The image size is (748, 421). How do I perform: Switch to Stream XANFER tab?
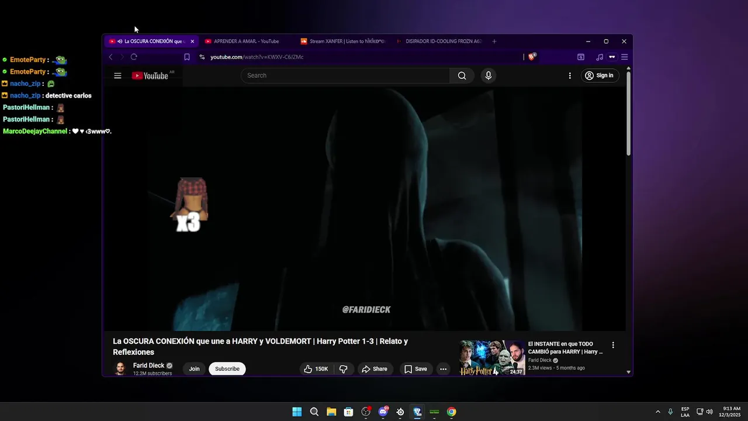click(x=345, y=42)
